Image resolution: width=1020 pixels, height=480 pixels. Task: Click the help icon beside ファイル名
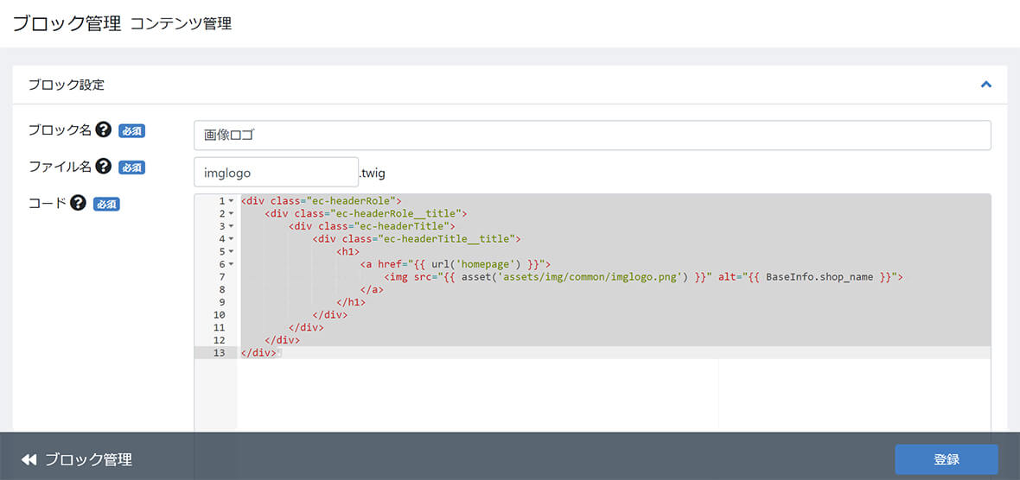tap(104, 167)
